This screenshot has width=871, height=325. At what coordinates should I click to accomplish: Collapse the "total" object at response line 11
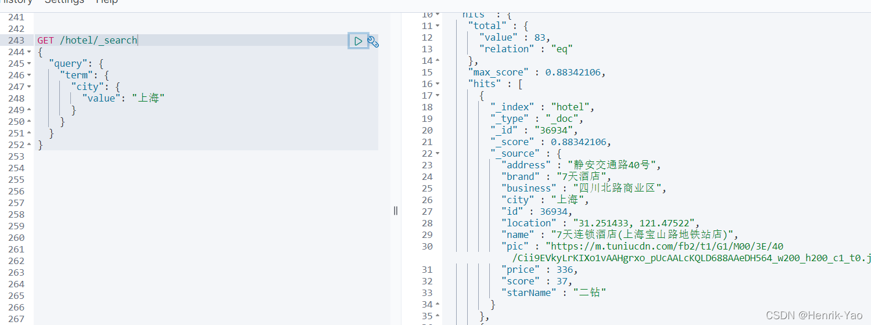tap(438, 26)
